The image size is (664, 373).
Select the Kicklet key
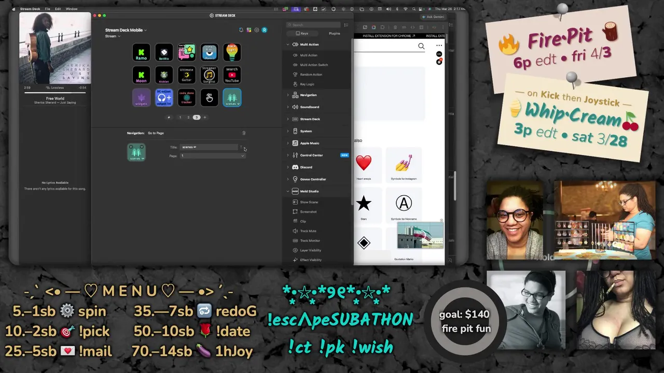[x=164, y=75]
